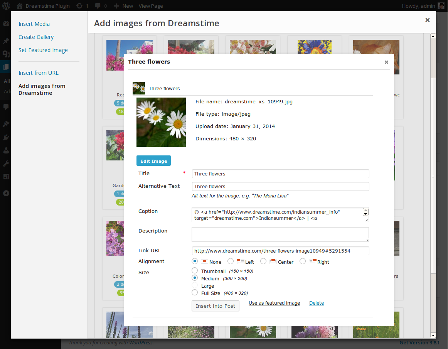Click the Caption box scroll-down arrow
This screenshot has height=349, width=448.
coord(365,214)
